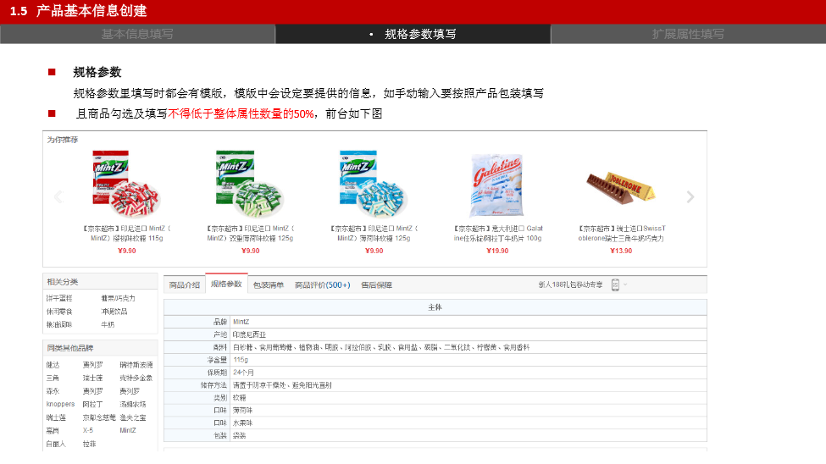Open the red MintZ 115g candy thumbnail
This screenshot has width=826, height=464.
pyautogui.click(x=126, y=184)
